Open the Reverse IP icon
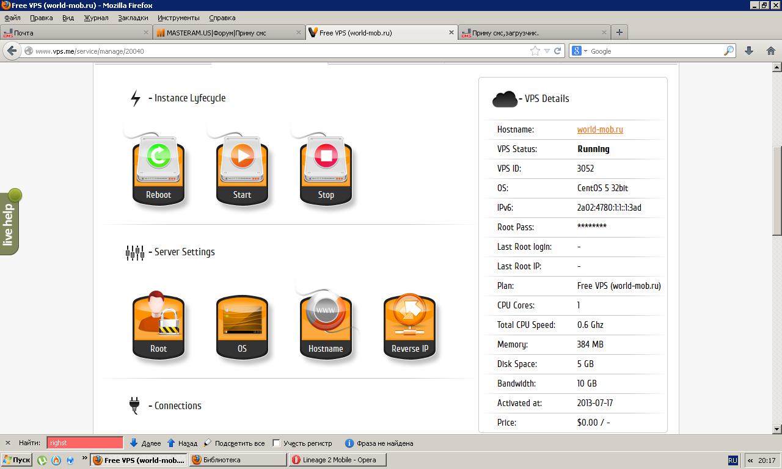The height and width of the screenshot is (469, 782). 409,325
